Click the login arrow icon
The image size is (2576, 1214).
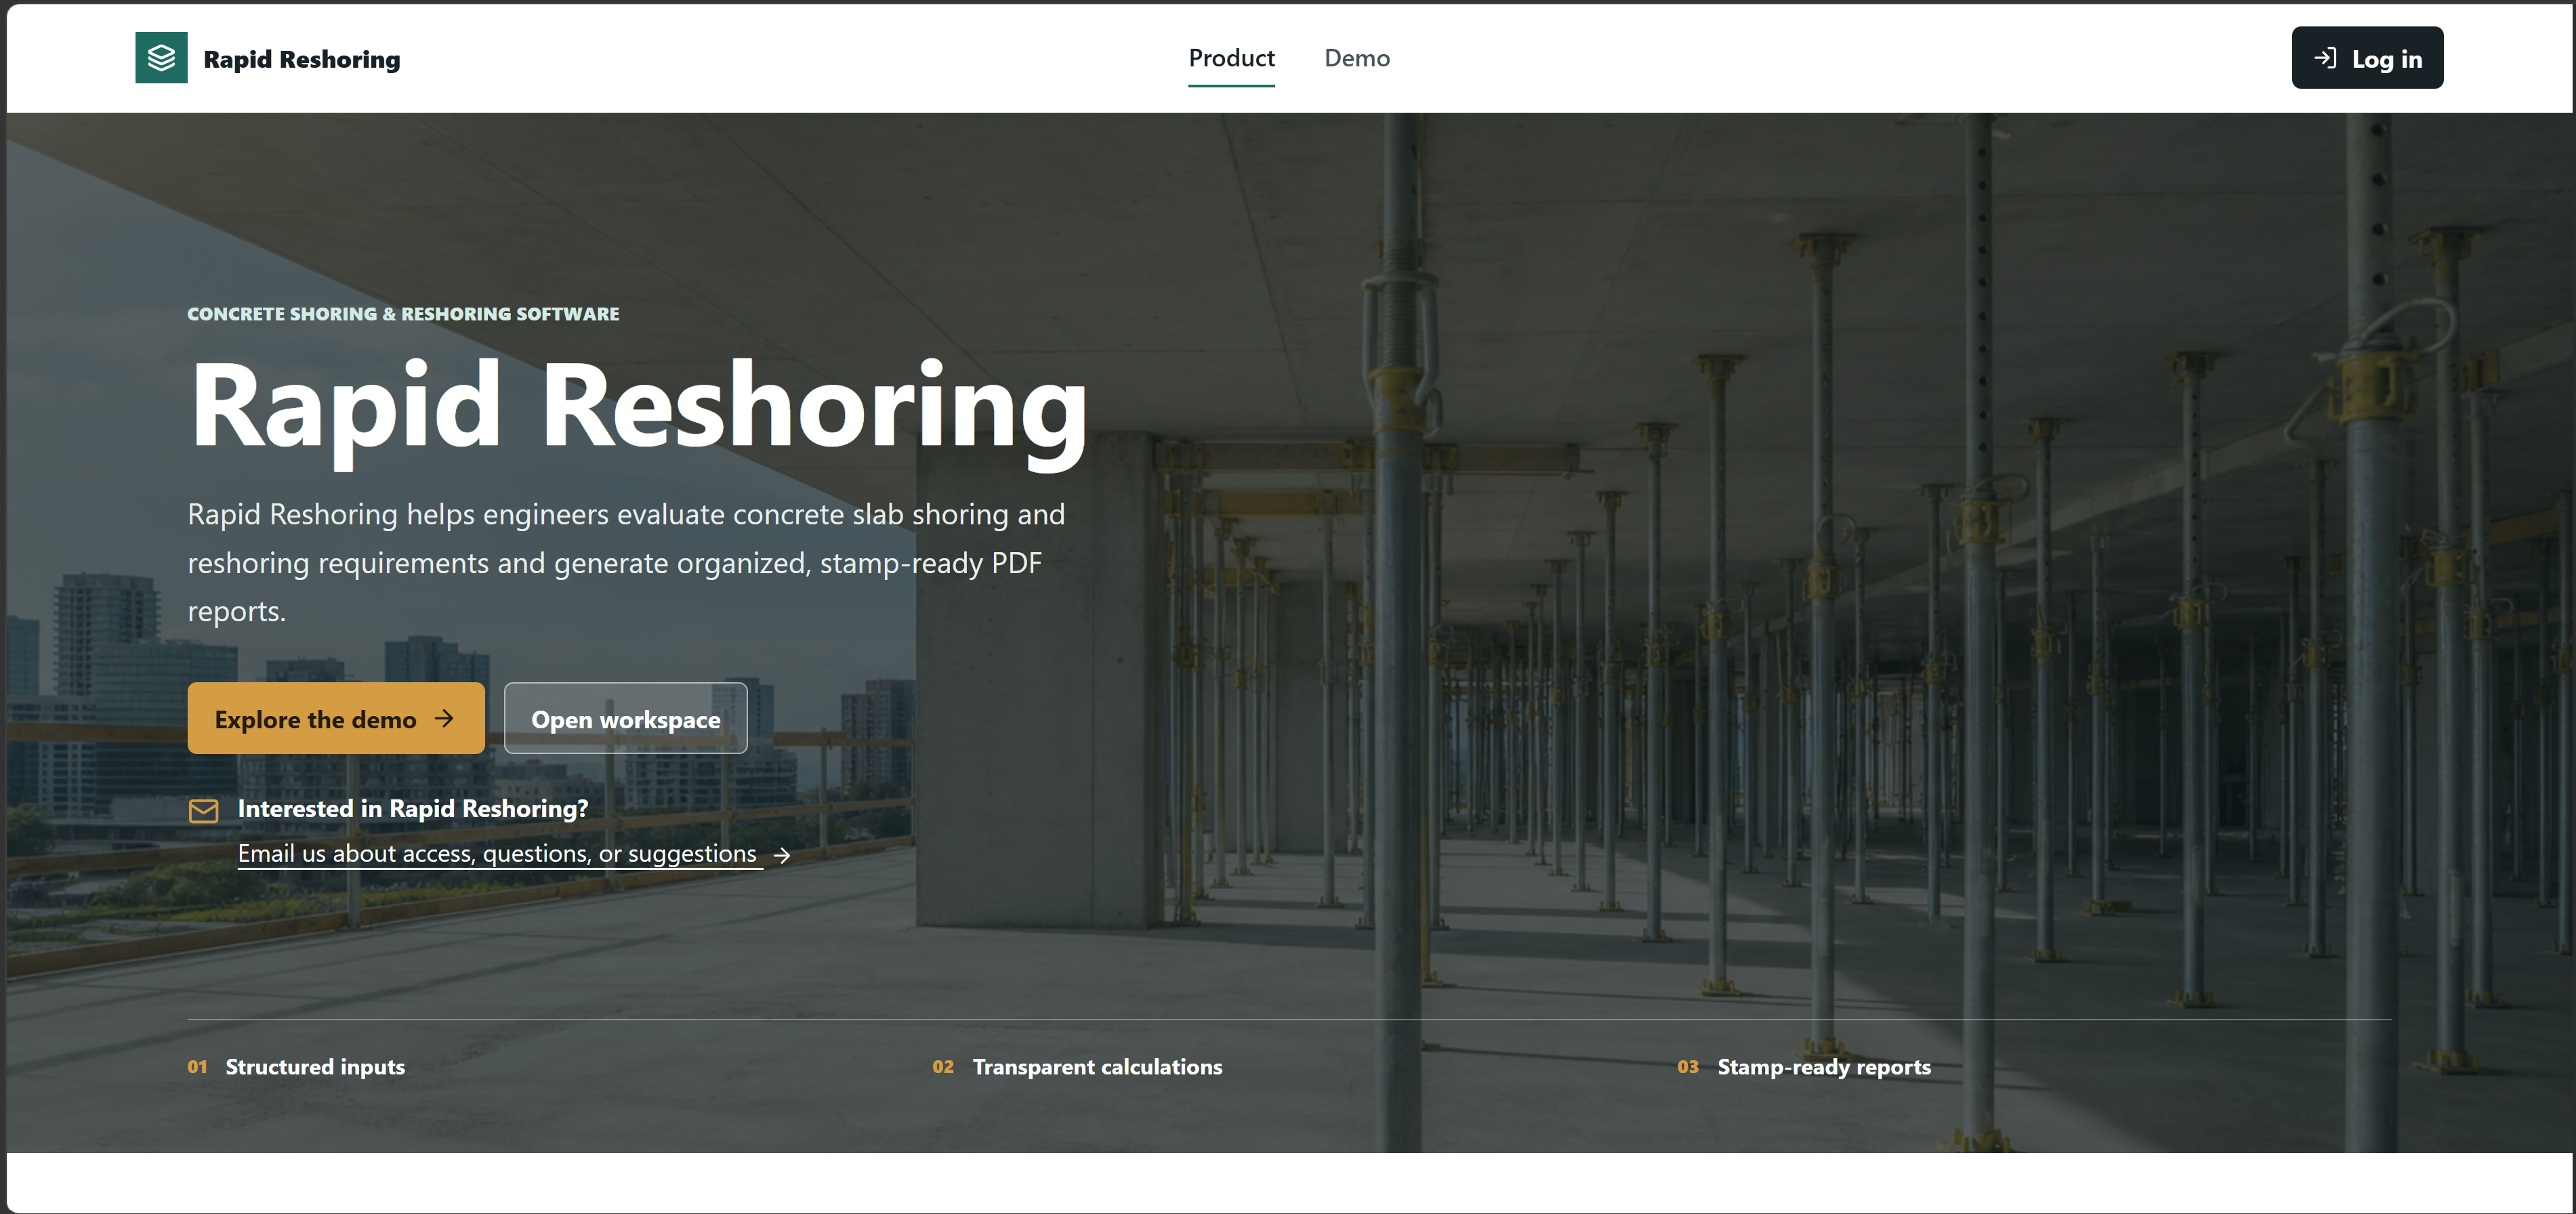coord(2325,58)
